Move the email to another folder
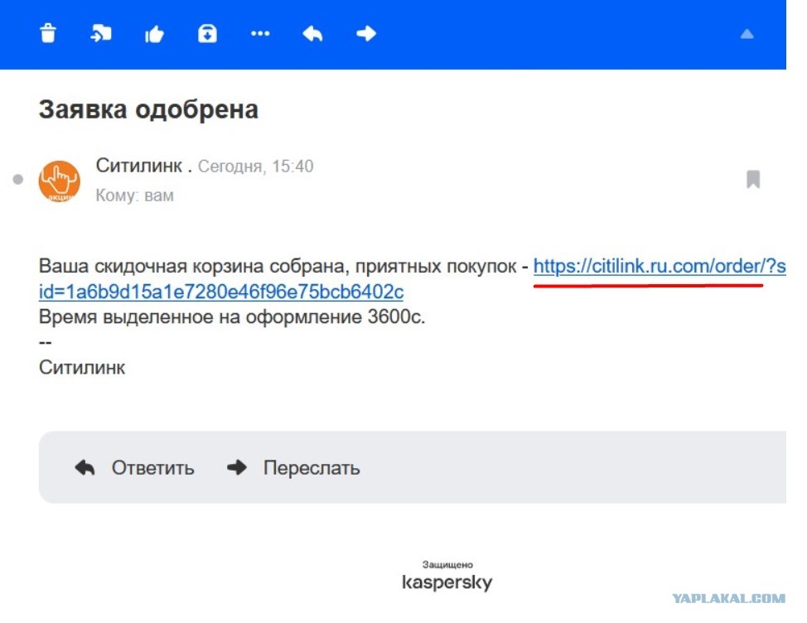 click(x=101, y=33)
